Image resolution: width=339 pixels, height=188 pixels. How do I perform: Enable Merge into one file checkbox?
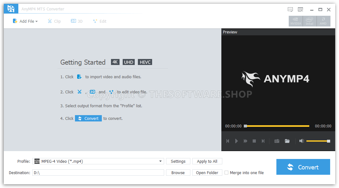click(226, 173)
